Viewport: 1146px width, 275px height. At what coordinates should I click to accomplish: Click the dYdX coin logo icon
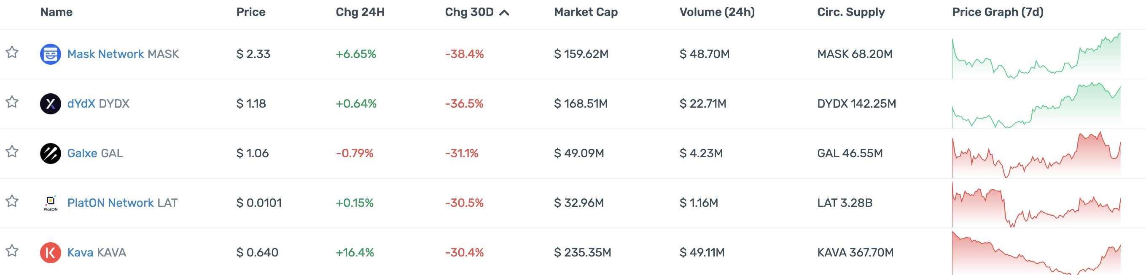coord(50,104)
